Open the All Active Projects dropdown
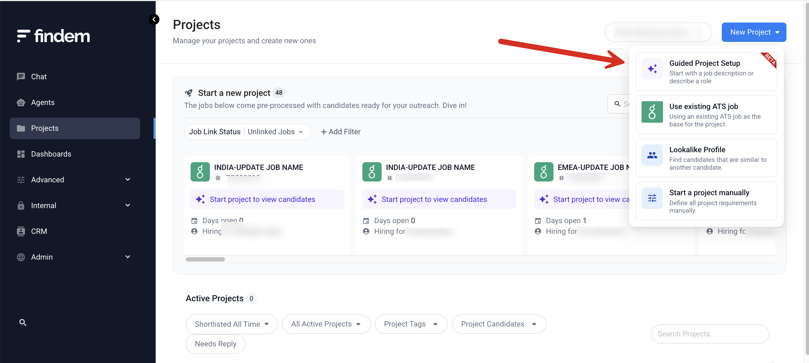 (x=326, y=324)
